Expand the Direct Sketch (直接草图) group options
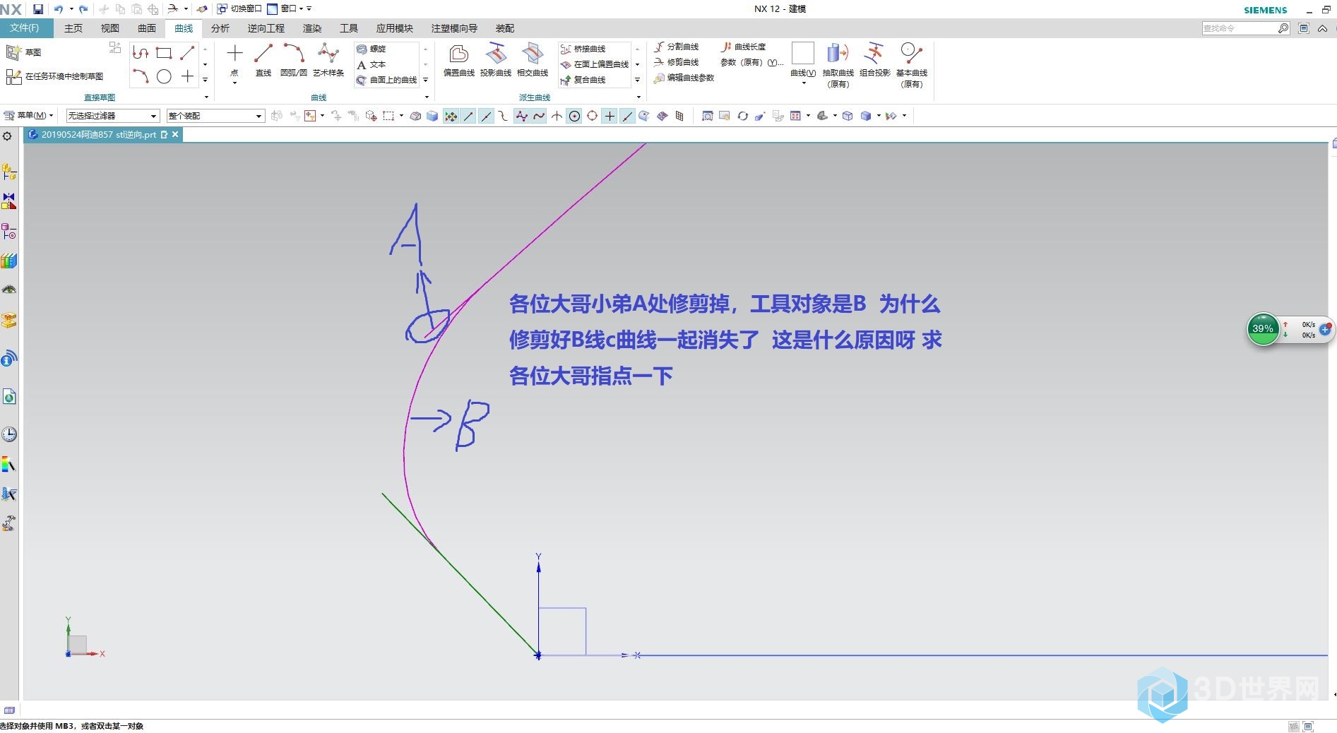1337x733 pixels. (206, 97)
